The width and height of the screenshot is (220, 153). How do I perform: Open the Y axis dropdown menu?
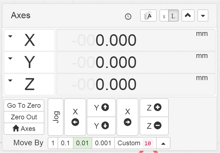[10, 59]
